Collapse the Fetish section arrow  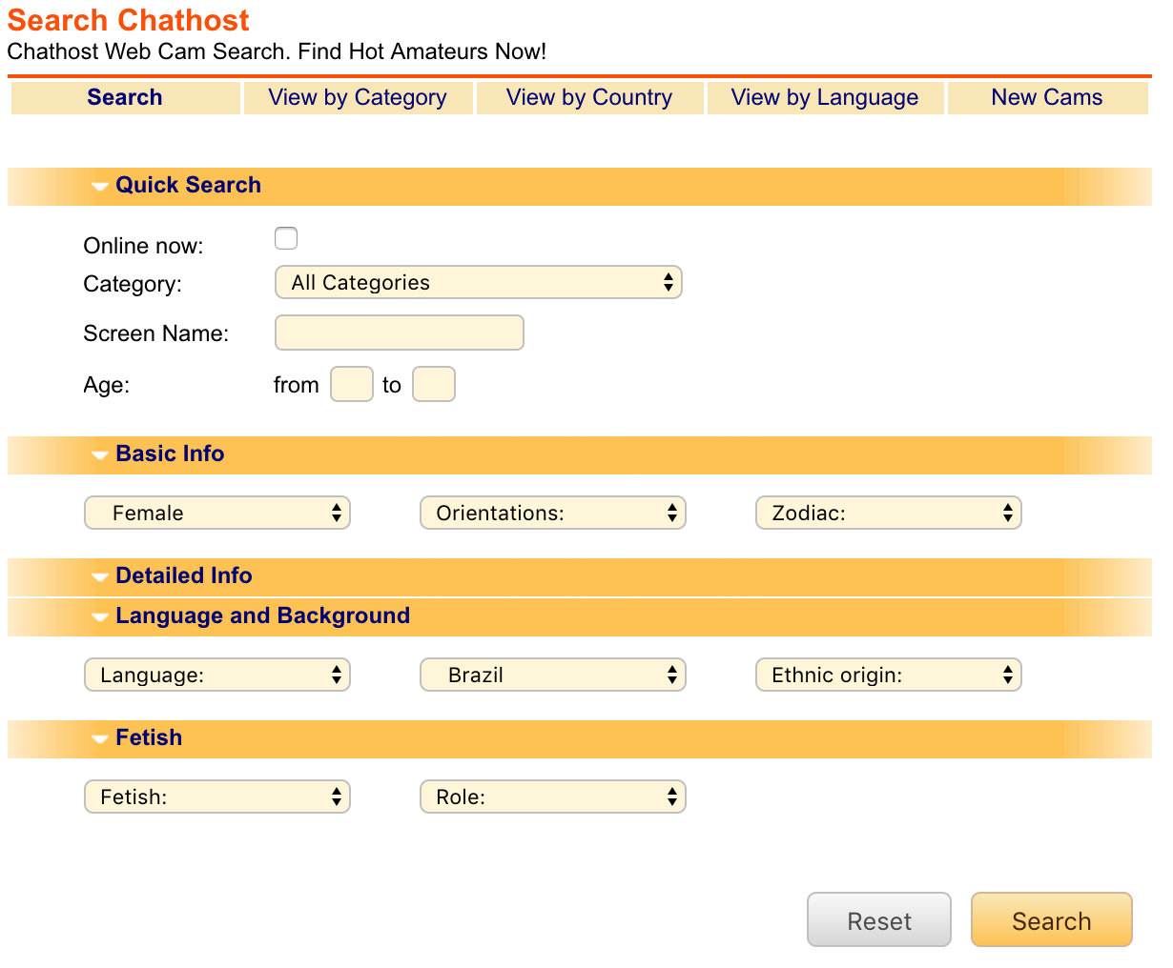pyautogui.click(x=99, y=739)
